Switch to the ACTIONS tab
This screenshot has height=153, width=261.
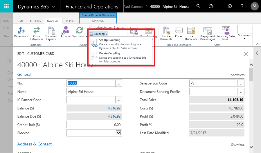[35, 21]
